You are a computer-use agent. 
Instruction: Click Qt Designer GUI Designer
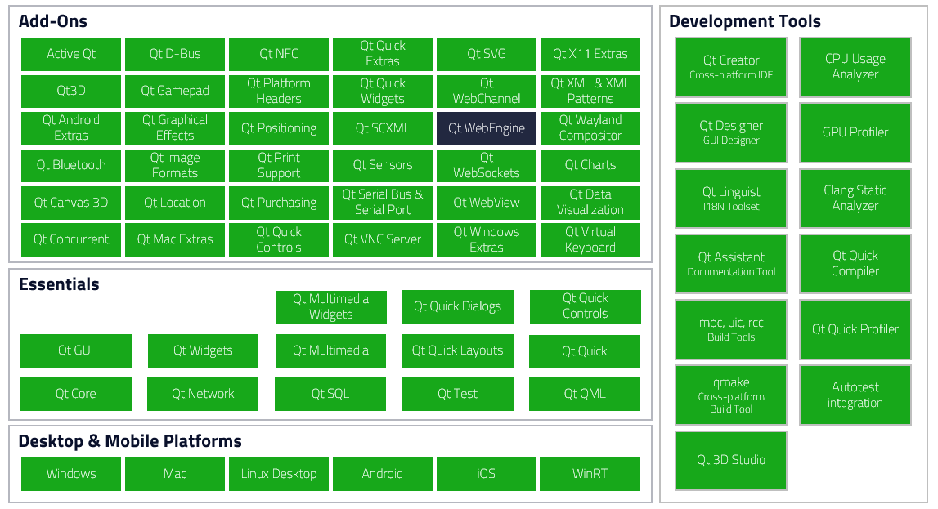click(x=731, y=132)
